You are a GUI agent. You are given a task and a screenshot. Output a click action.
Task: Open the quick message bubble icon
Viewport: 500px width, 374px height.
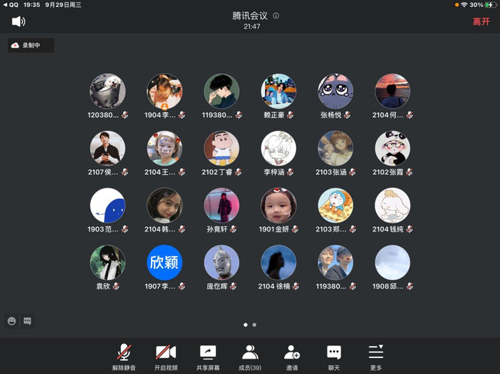click(27, 321)
